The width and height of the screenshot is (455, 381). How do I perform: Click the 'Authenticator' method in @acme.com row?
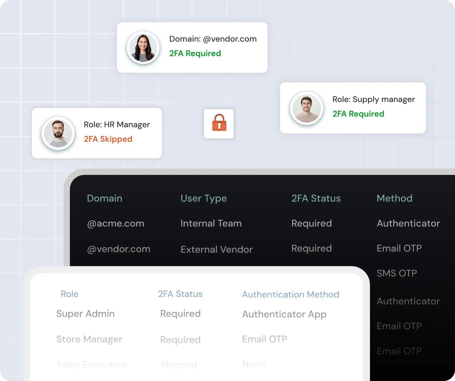(x=408, y=223)
